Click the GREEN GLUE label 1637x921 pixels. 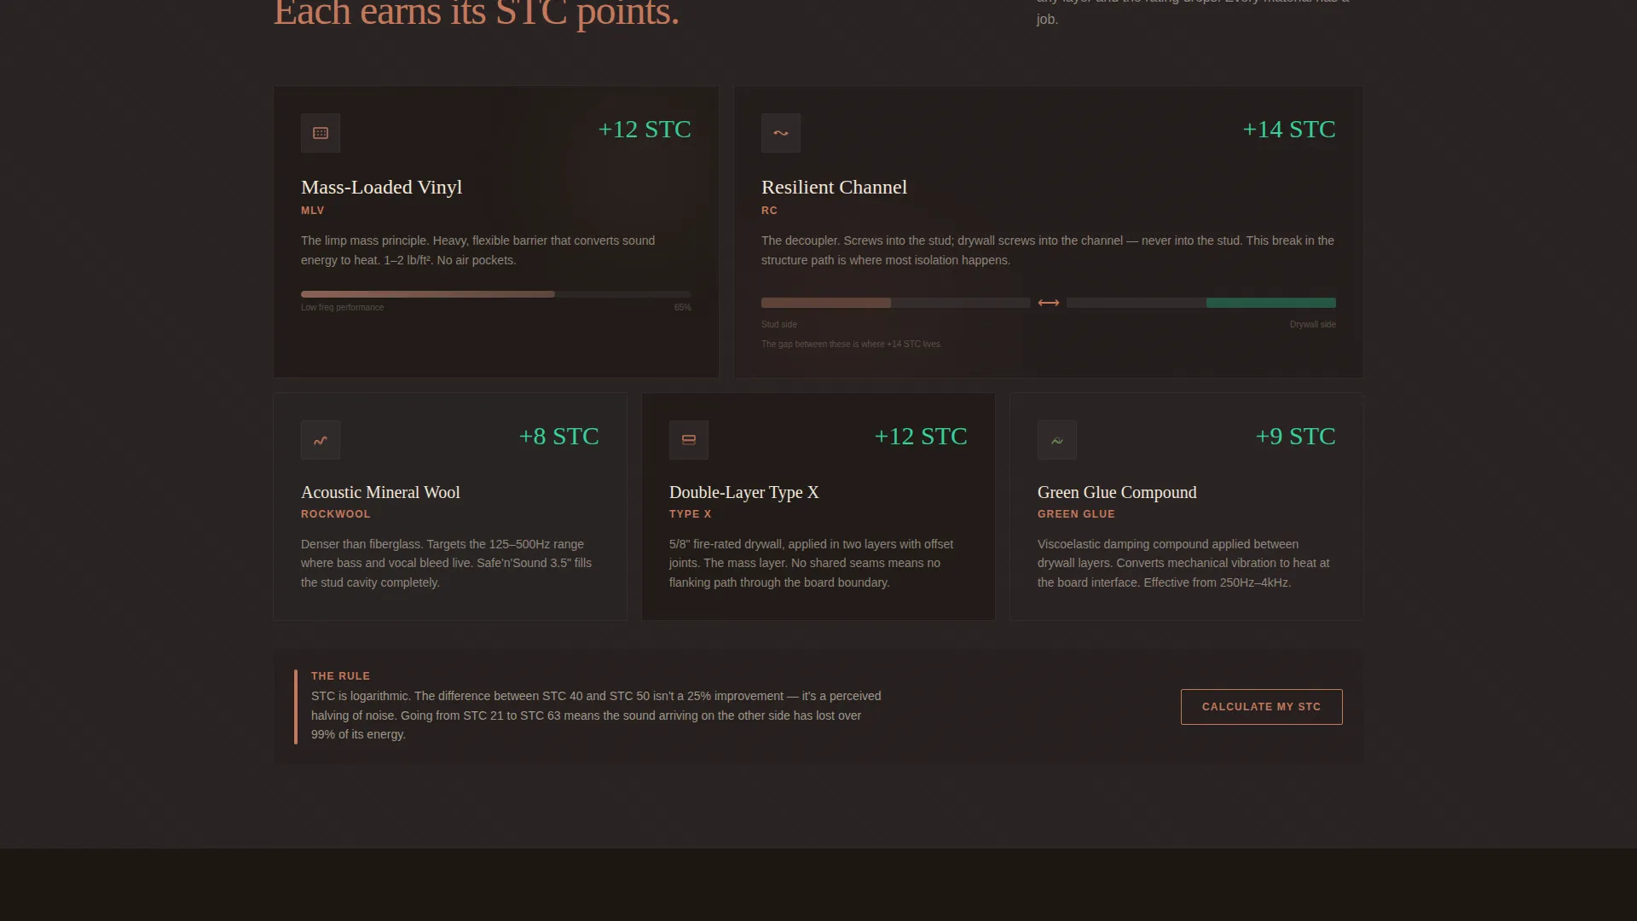tap(1076, 514)
